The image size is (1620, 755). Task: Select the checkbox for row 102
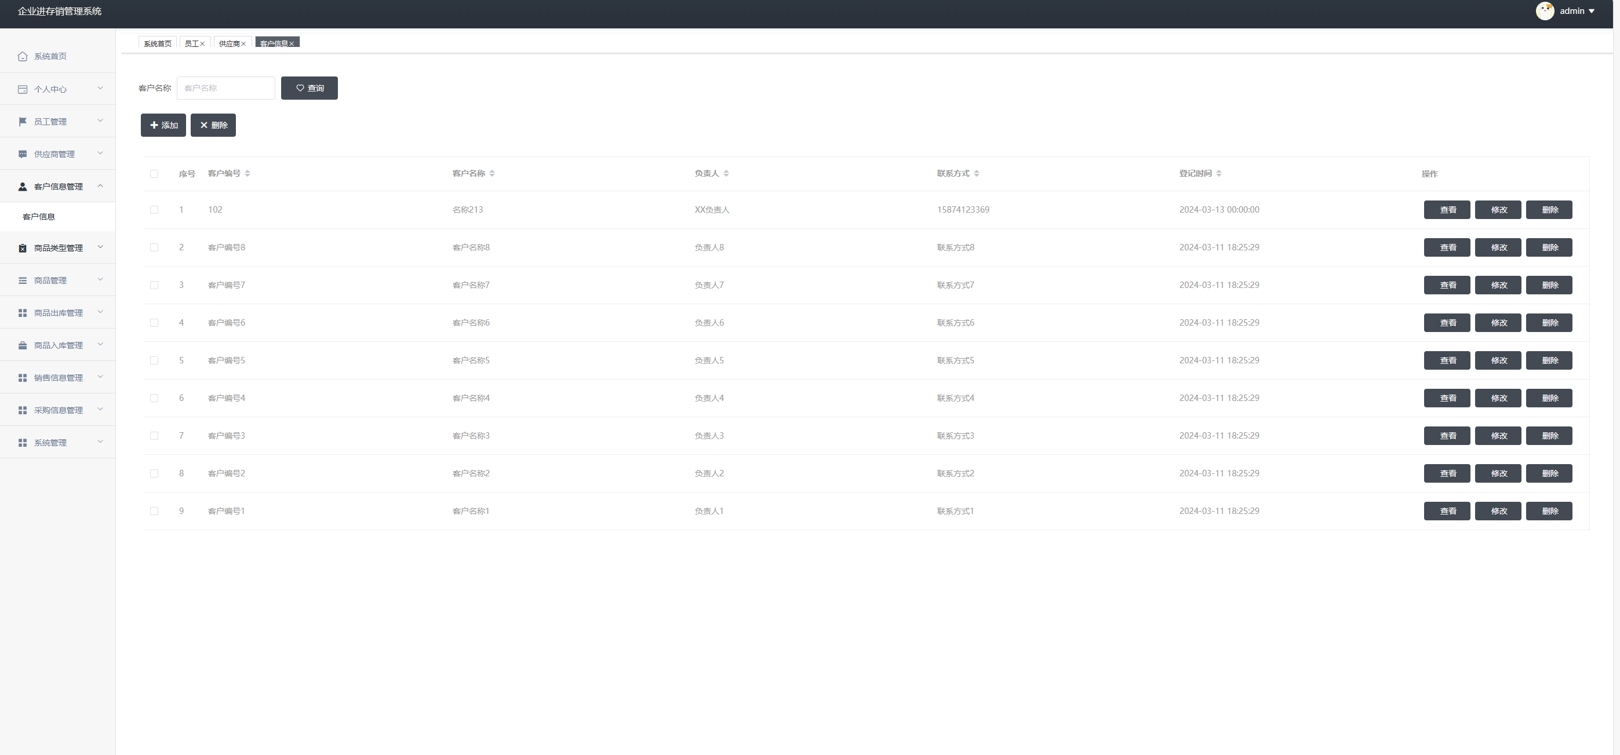[154, 210]
